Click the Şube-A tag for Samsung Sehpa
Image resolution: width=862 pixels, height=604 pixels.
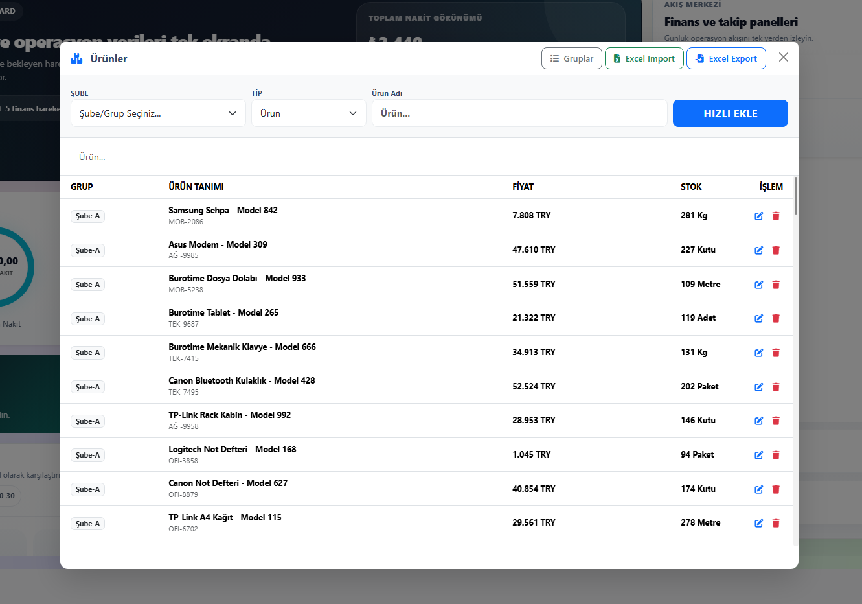point(87,216)
